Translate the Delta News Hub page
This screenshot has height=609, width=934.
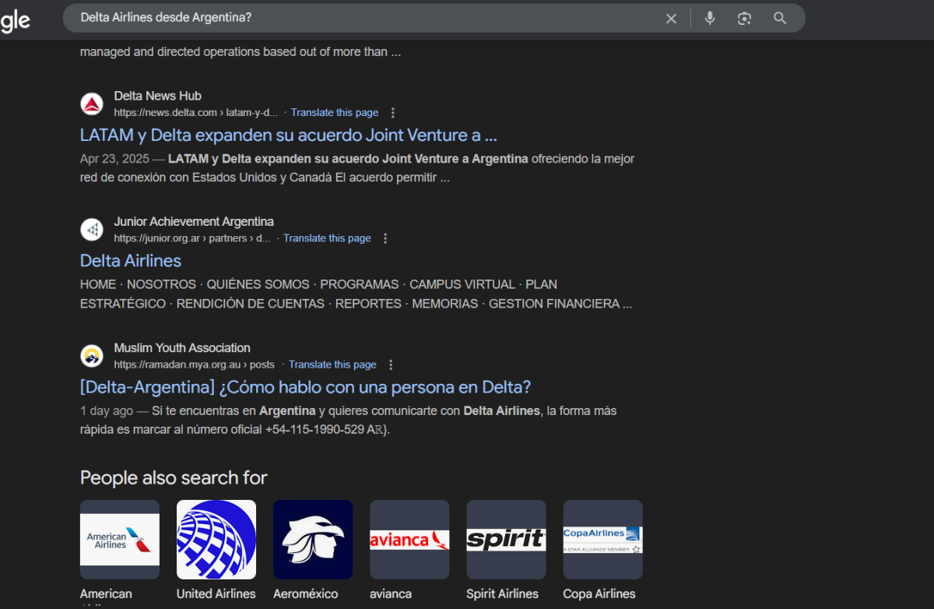(335, 113)
